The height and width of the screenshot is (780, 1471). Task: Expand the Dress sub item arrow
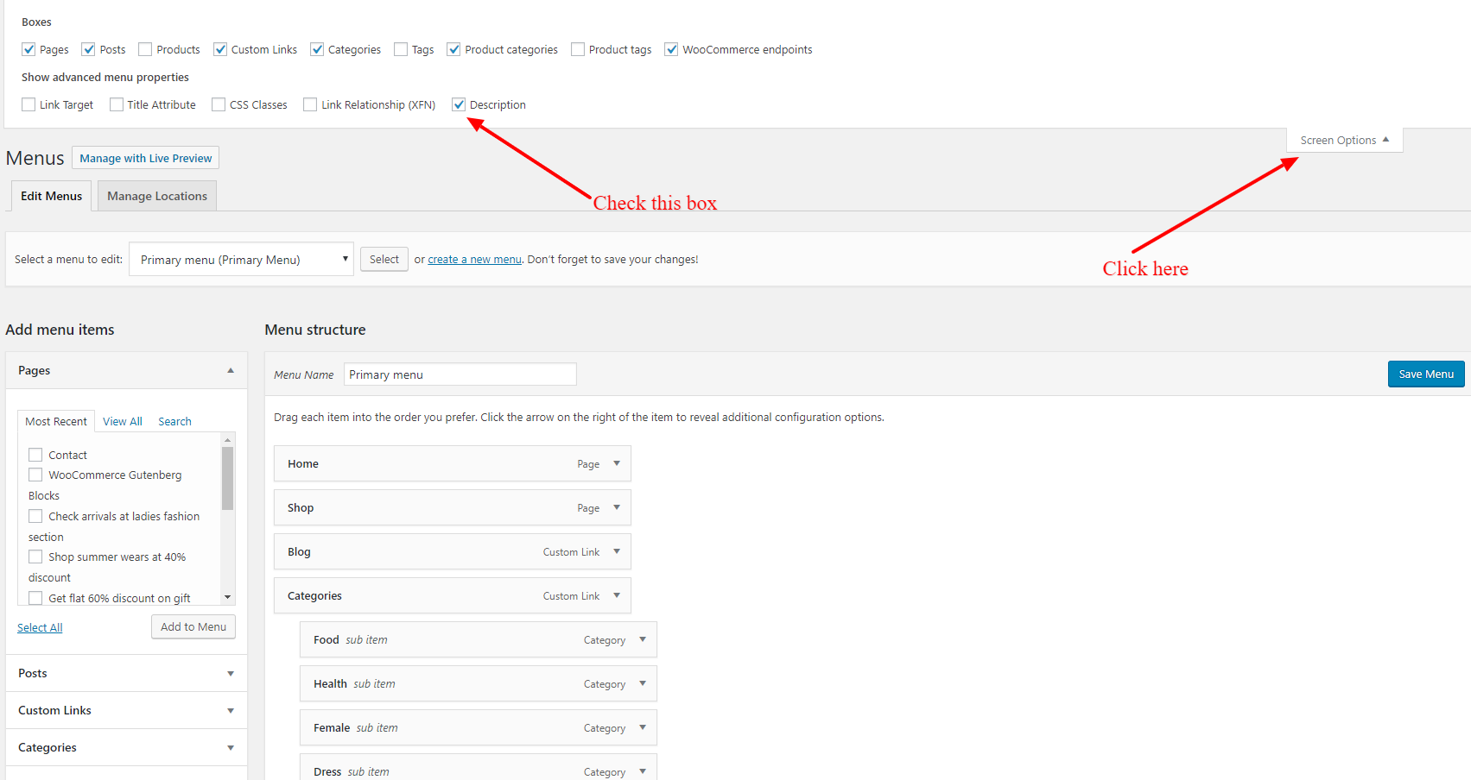643,771
